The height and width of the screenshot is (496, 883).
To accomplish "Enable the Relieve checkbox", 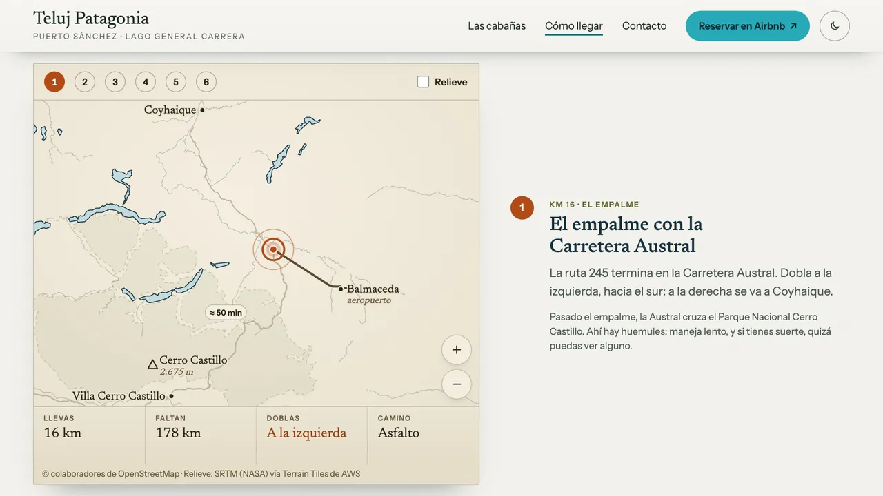I will pyautogui.click(x=424, y=82).
